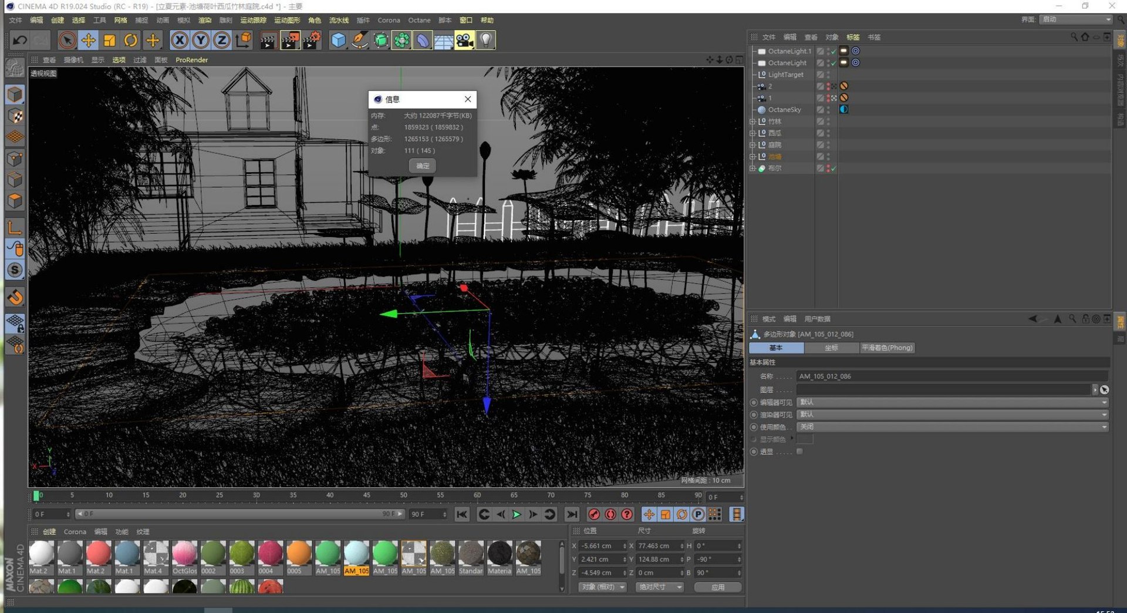
Task: Open the 运动图形 menu
Action: (x=287, y=20)
